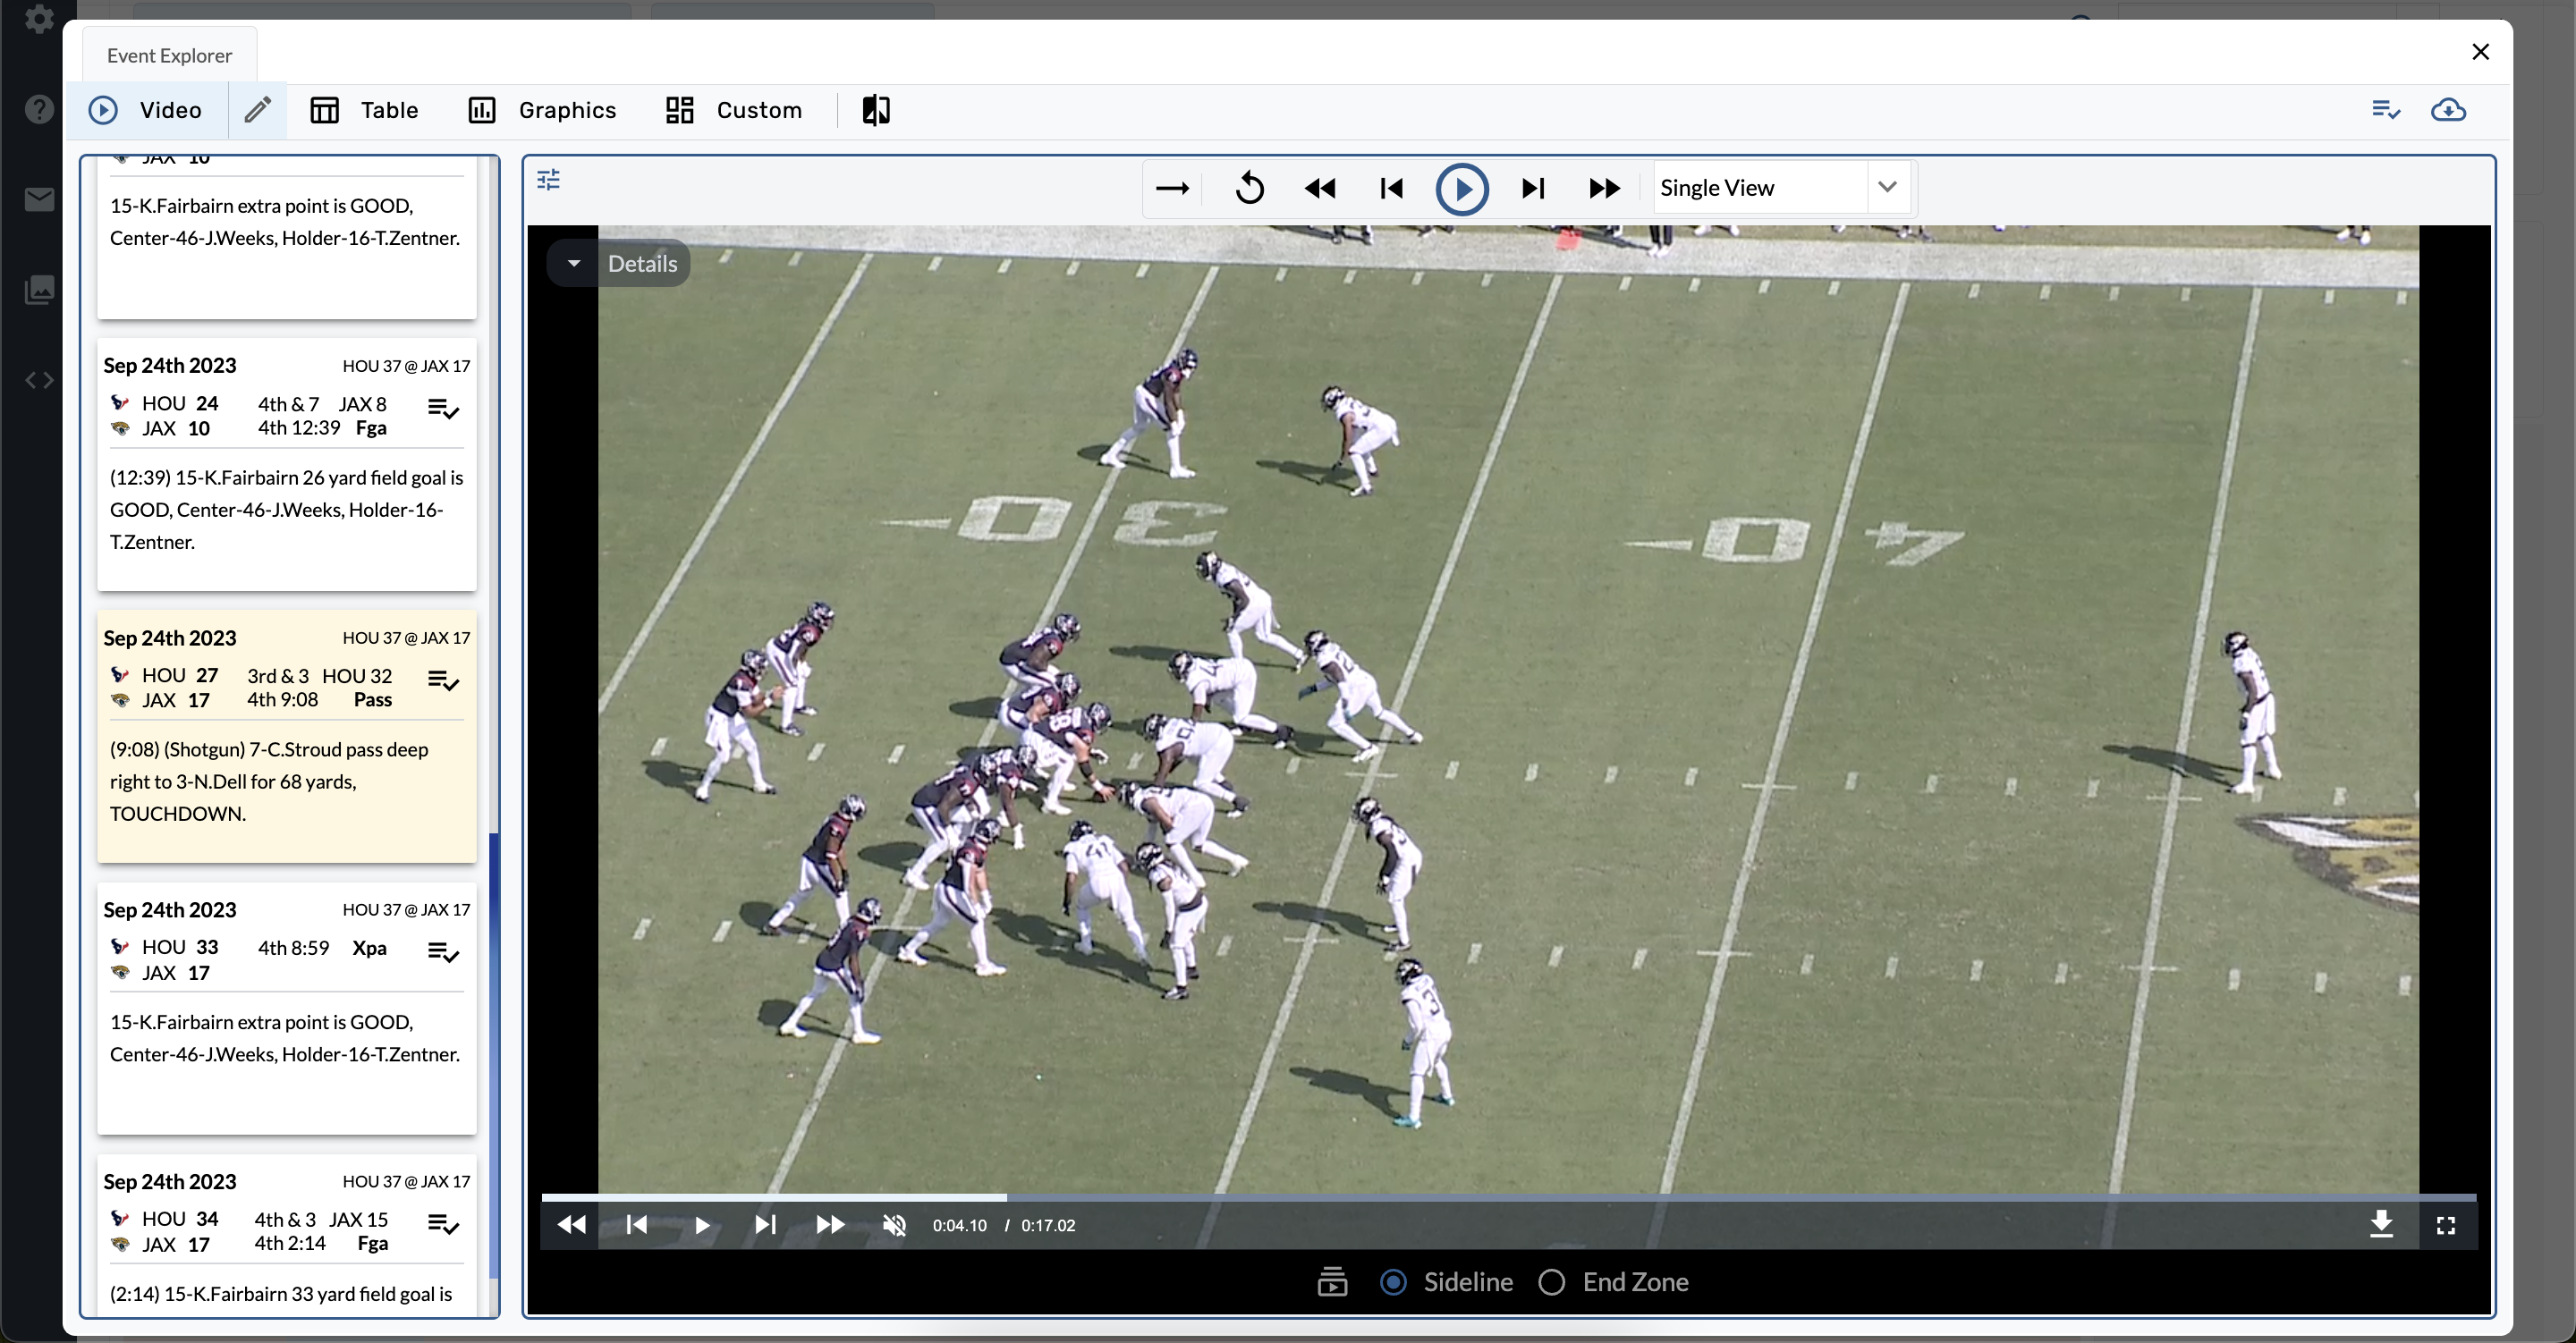Click the replay circular arrow icon
Screen dimensions: 2576x1343
tap(1249, 188)
